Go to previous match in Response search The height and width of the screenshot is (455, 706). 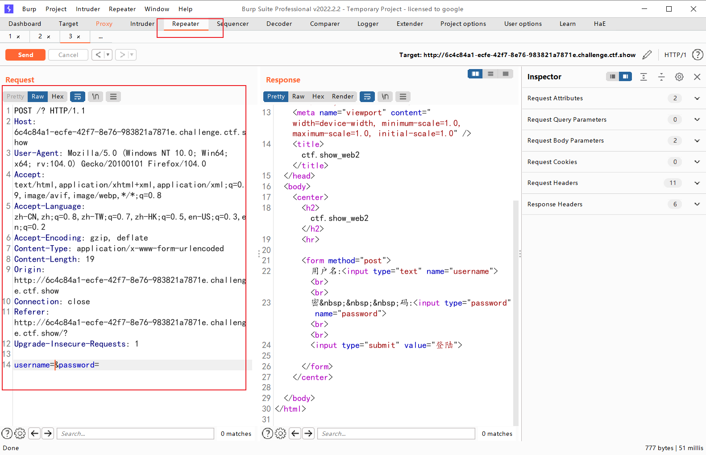coord(295,433)
